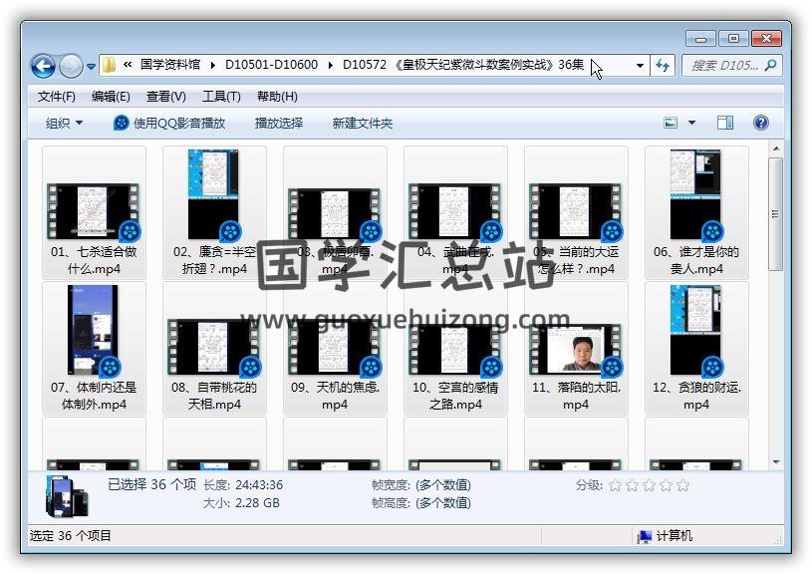
Task: Click 国学资料馆 in the address breadcrumb
Action: pos(170,65)
